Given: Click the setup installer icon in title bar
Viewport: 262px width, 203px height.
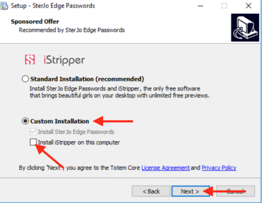Looking at the screenshot, I should (x=4, y=6).
